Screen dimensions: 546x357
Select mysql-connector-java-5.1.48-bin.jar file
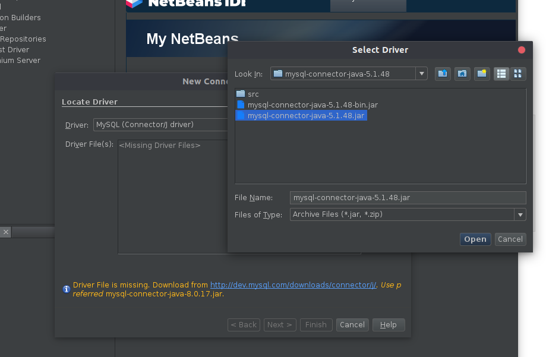[307, 105]
